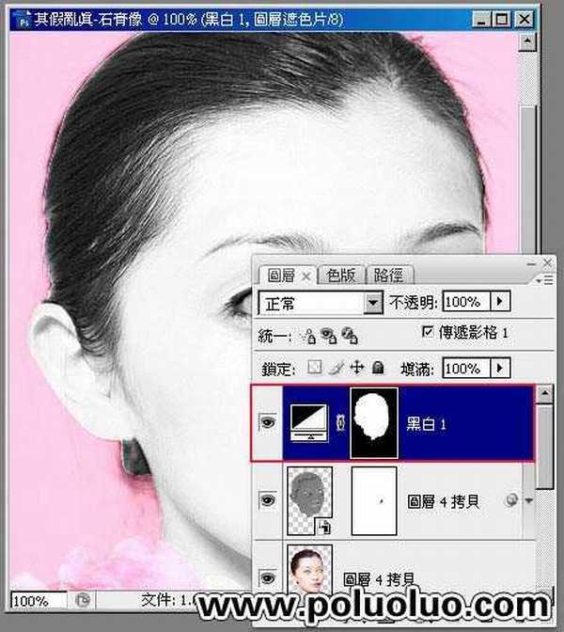The height and width of the screenshot is (632, 564).
Task: Open the 不透明 opacity slider arrow
Action: click(500, 303)
